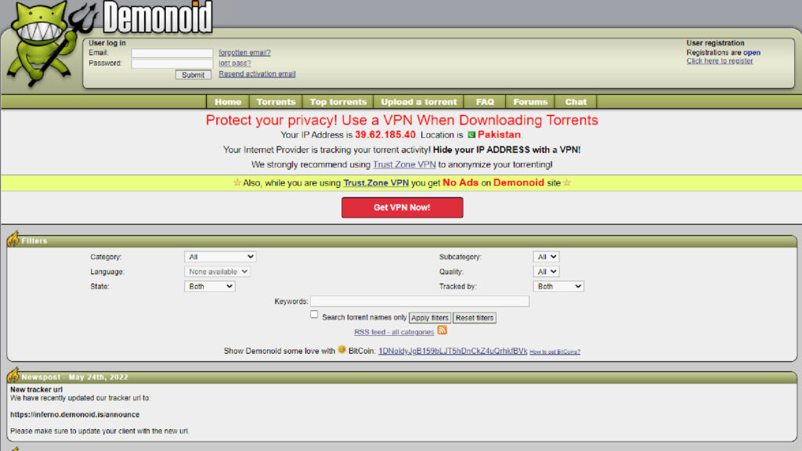This screenshot has width=802, height=451.
Task: Open the Category dropdown
Action: (x=220, y=257)
